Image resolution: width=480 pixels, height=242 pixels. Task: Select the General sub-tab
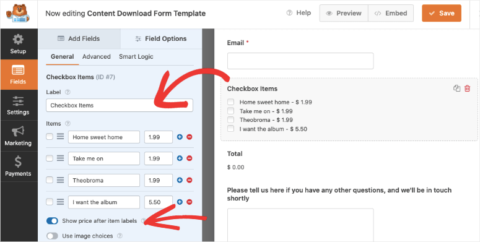point(62,56)
